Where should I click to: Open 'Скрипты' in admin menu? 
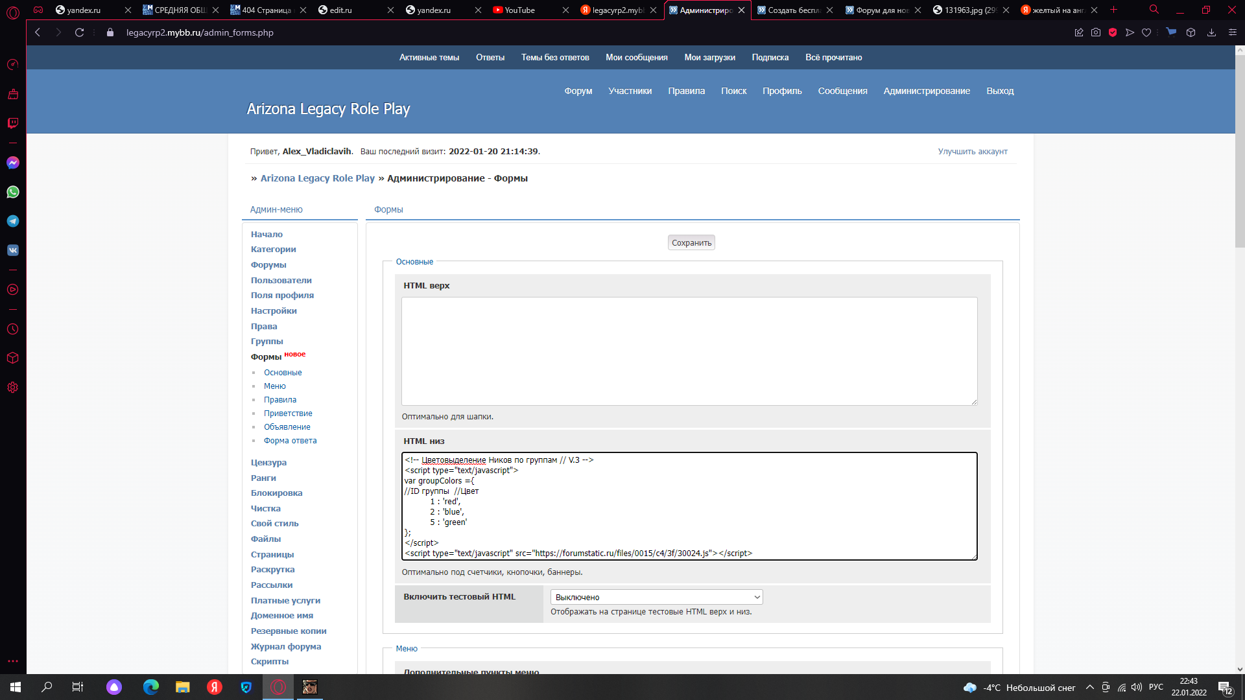270,661
